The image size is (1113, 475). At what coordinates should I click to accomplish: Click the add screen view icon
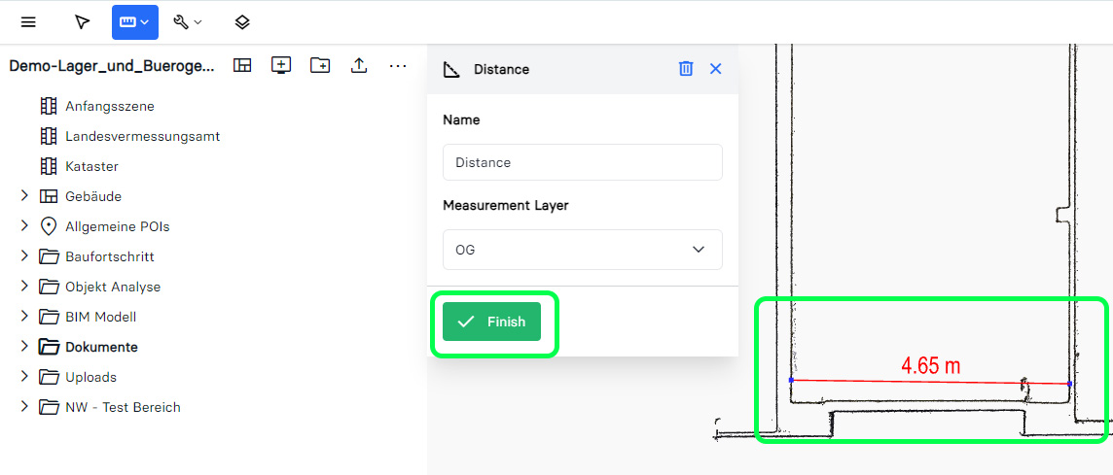pyautogui.click(x=281, y=65)
